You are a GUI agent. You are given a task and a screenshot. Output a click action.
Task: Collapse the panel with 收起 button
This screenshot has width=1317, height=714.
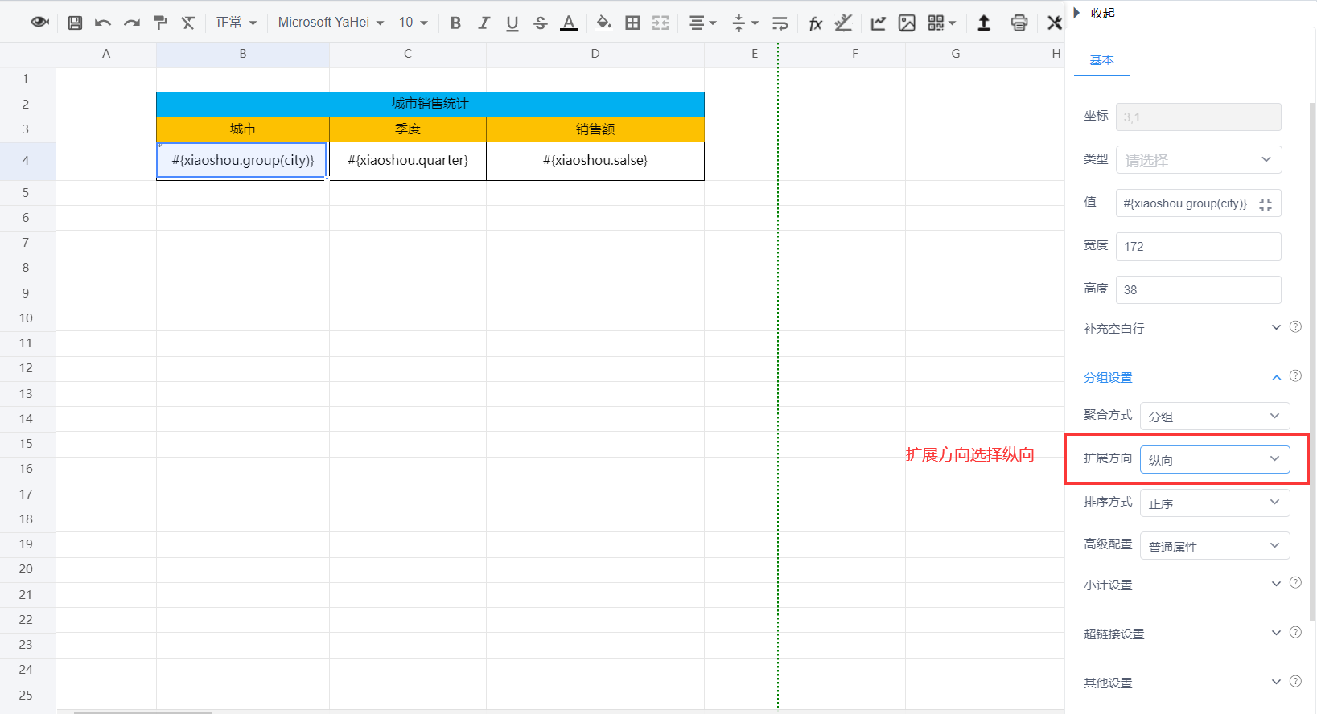1095,13
